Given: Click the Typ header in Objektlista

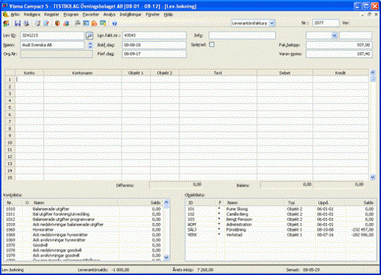Looking at the screenshot, I should [291, 203].
